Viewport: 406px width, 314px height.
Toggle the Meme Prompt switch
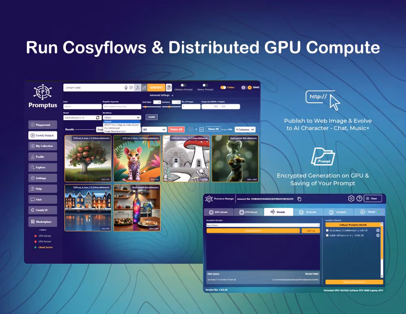[205, 85]
